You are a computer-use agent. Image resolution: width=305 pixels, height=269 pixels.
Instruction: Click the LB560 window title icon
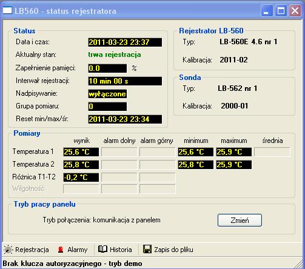[7, 10]
